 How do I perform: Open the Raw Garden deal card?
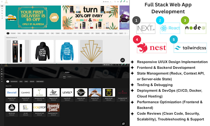[40, 95]
